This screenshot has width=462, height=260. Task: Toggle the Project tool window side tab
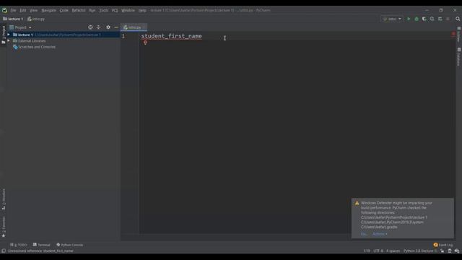pyautogui.click(x=4, y=35)
